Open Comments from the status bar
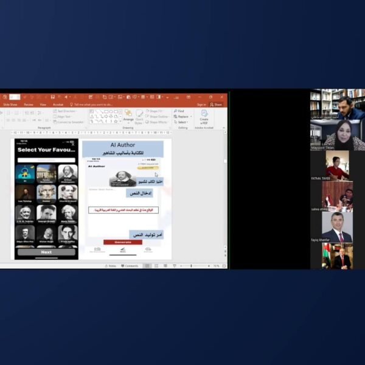The height and width of the screenshot is (365, 365). [x=130, y=266]
